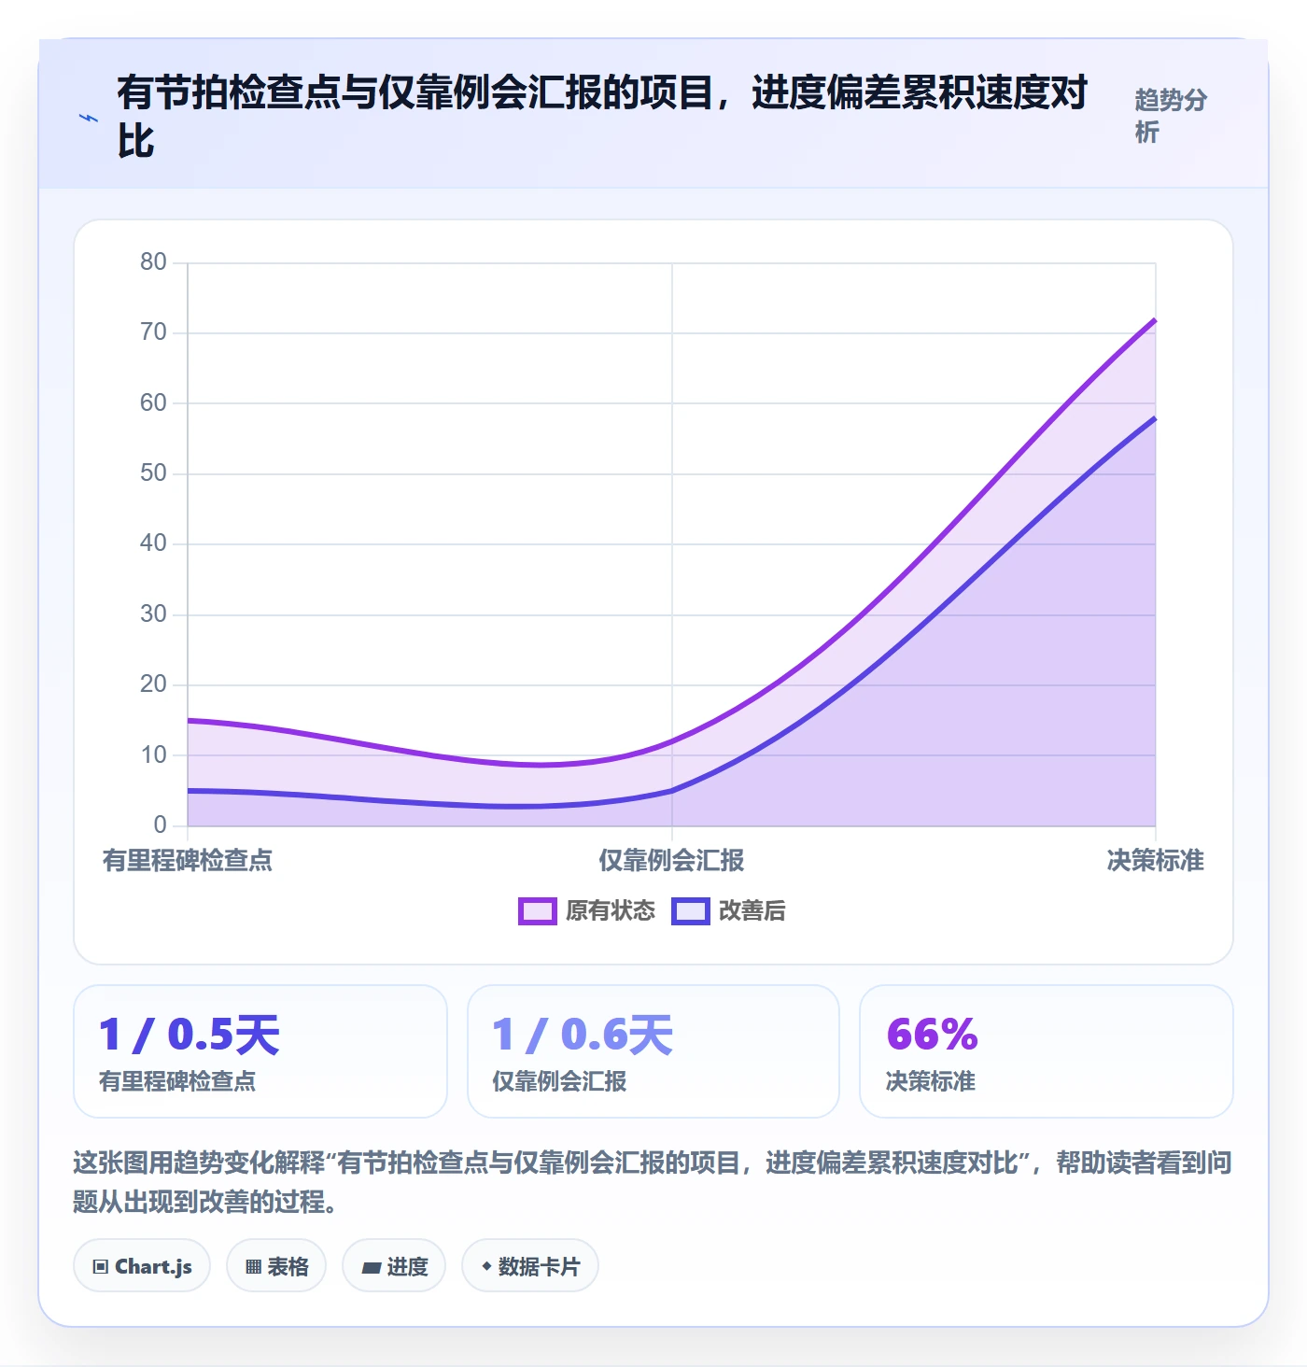Toggle the 改善后 legend swatch
Image resolution: width=1307 pixels, height=1367 pixels.
click(x=691, y=911)
